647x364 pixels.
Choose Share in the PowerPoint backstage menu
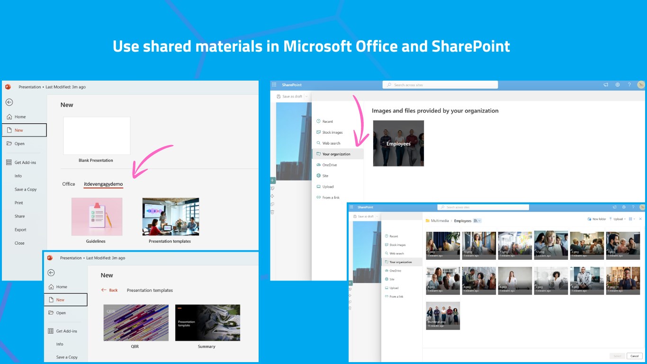[19, 216]
